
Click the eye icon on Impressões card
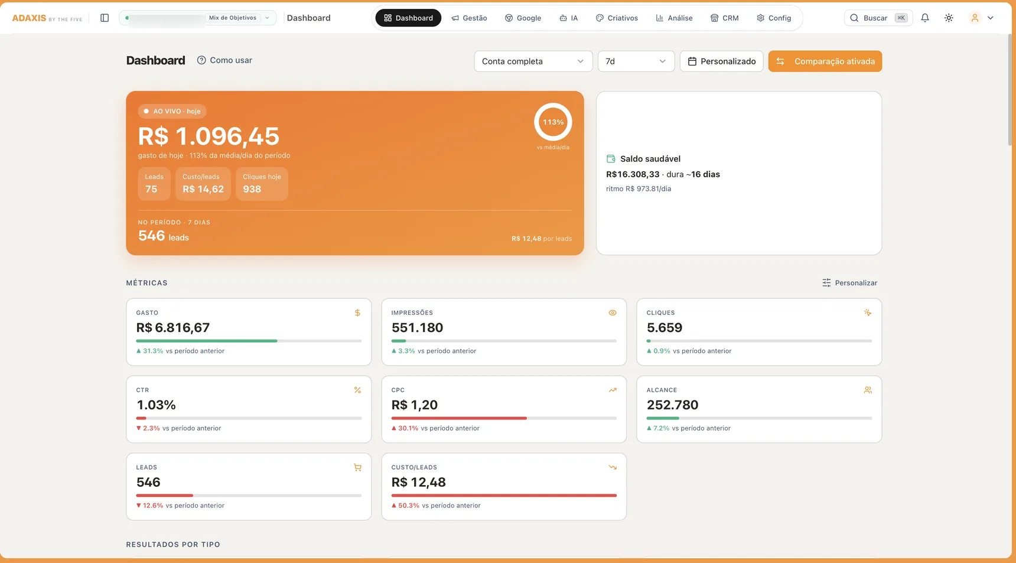613,313
